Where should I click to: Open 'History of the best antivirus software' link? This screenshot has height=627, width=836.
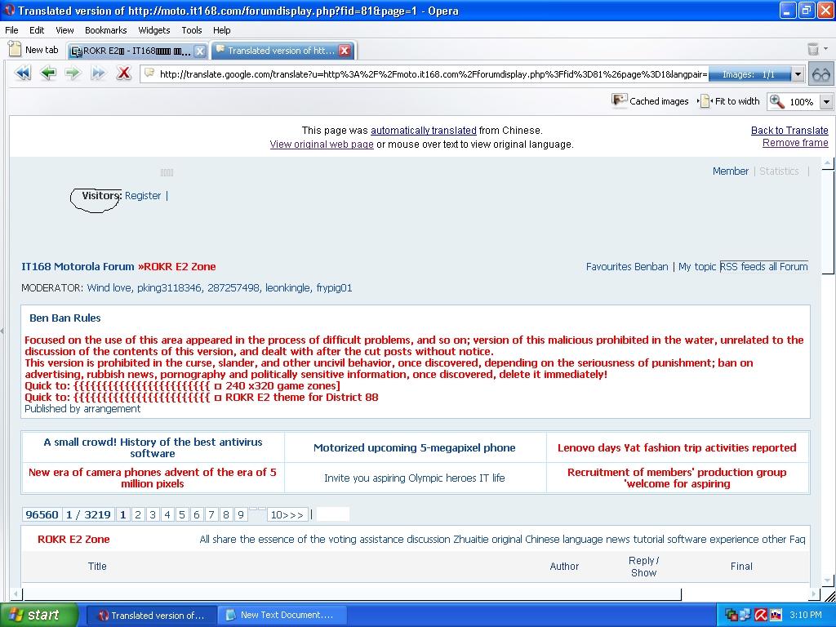tap(153, 447)
